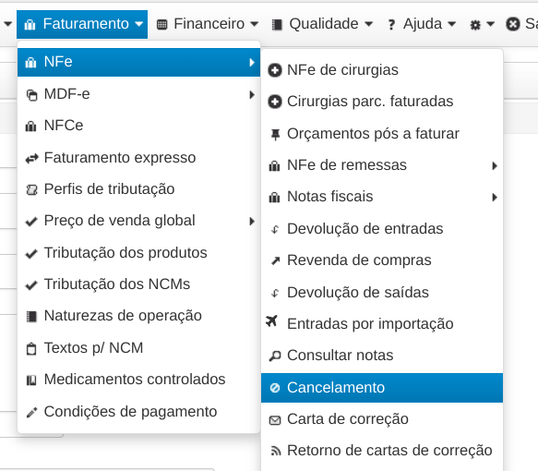Screen dimensions: 538x471
Task: Click the plus icon beside NFe de cirurgias
Action: coord(275,70)
